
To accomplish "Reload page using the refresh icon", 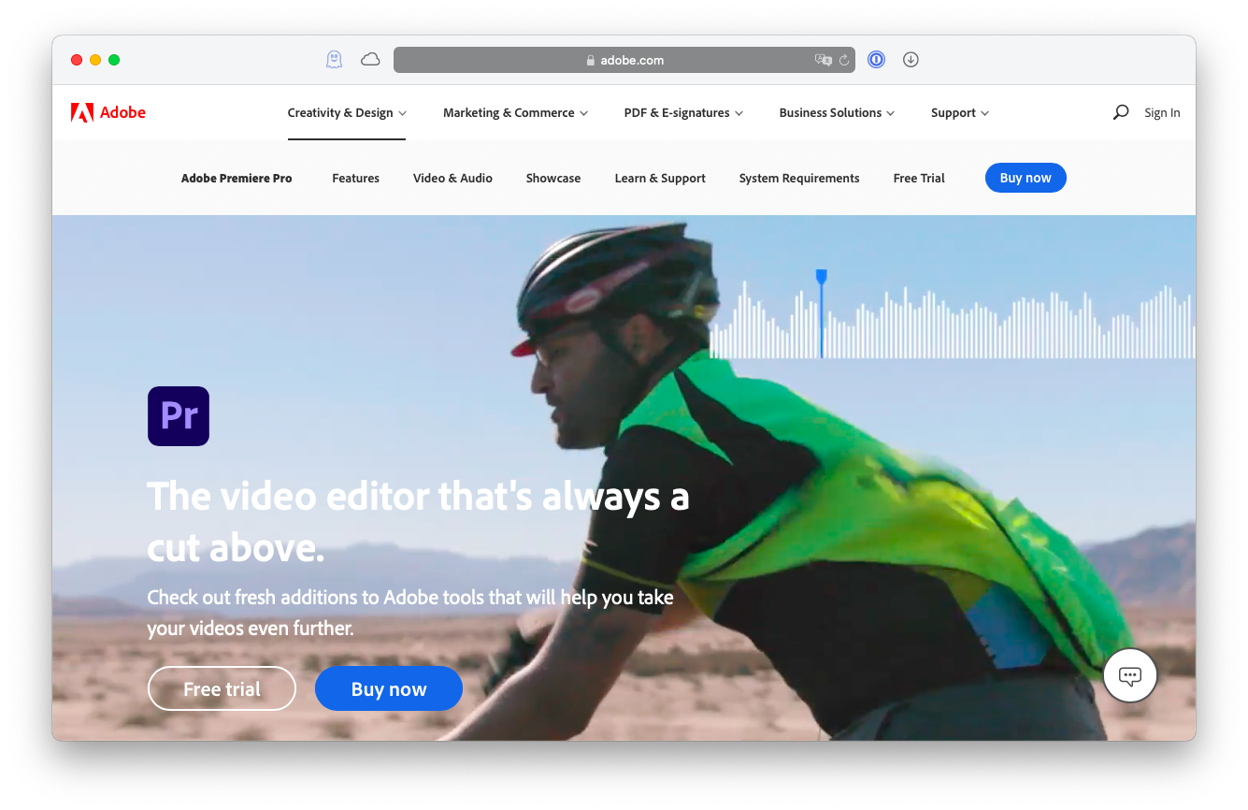I will (x=843, y=60).
